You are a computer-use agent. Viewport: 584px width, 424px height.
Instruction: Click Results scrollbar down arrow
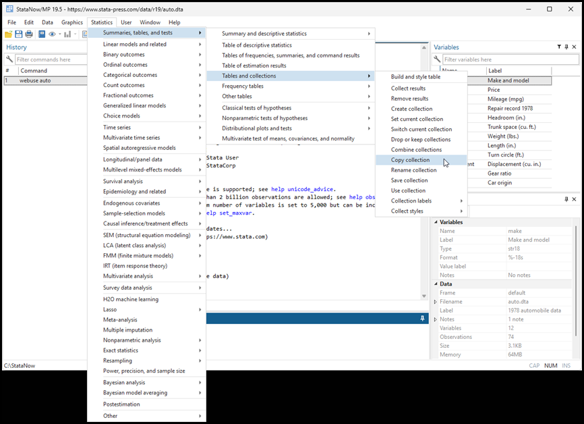pyautogui.click(x=424, y=296)
